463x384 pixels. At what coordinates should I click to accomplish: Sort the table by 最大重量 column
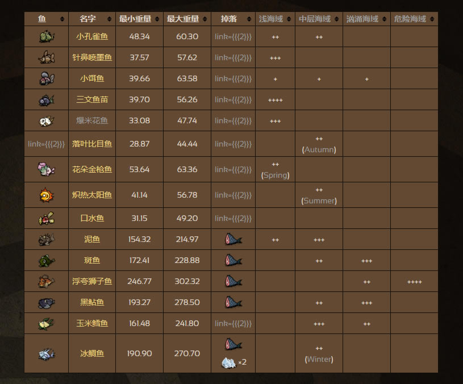[x=187, y=19]
